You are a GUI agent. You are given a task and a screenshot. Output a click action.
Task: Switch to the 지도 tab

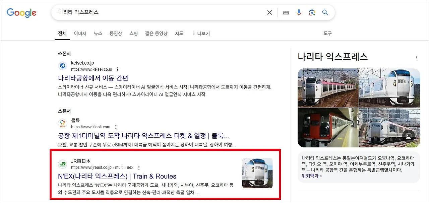pos(179,33)
